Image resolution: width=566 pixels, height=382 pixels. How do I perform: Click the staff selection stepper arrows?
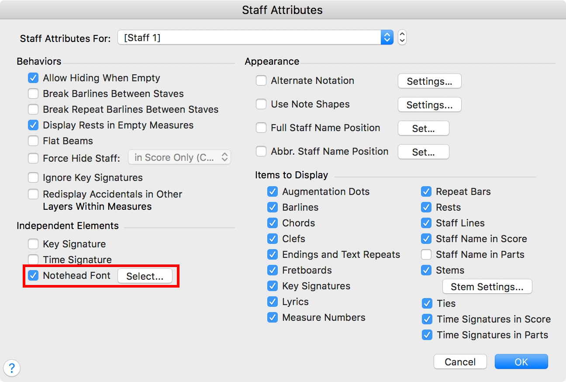click(402, 38)
